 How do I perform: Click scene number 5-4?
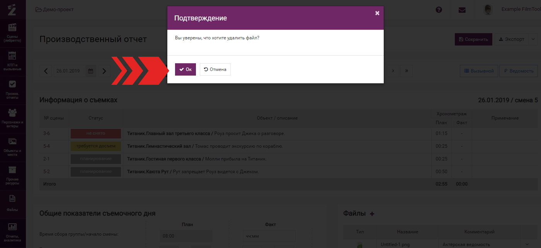[47, 146]
